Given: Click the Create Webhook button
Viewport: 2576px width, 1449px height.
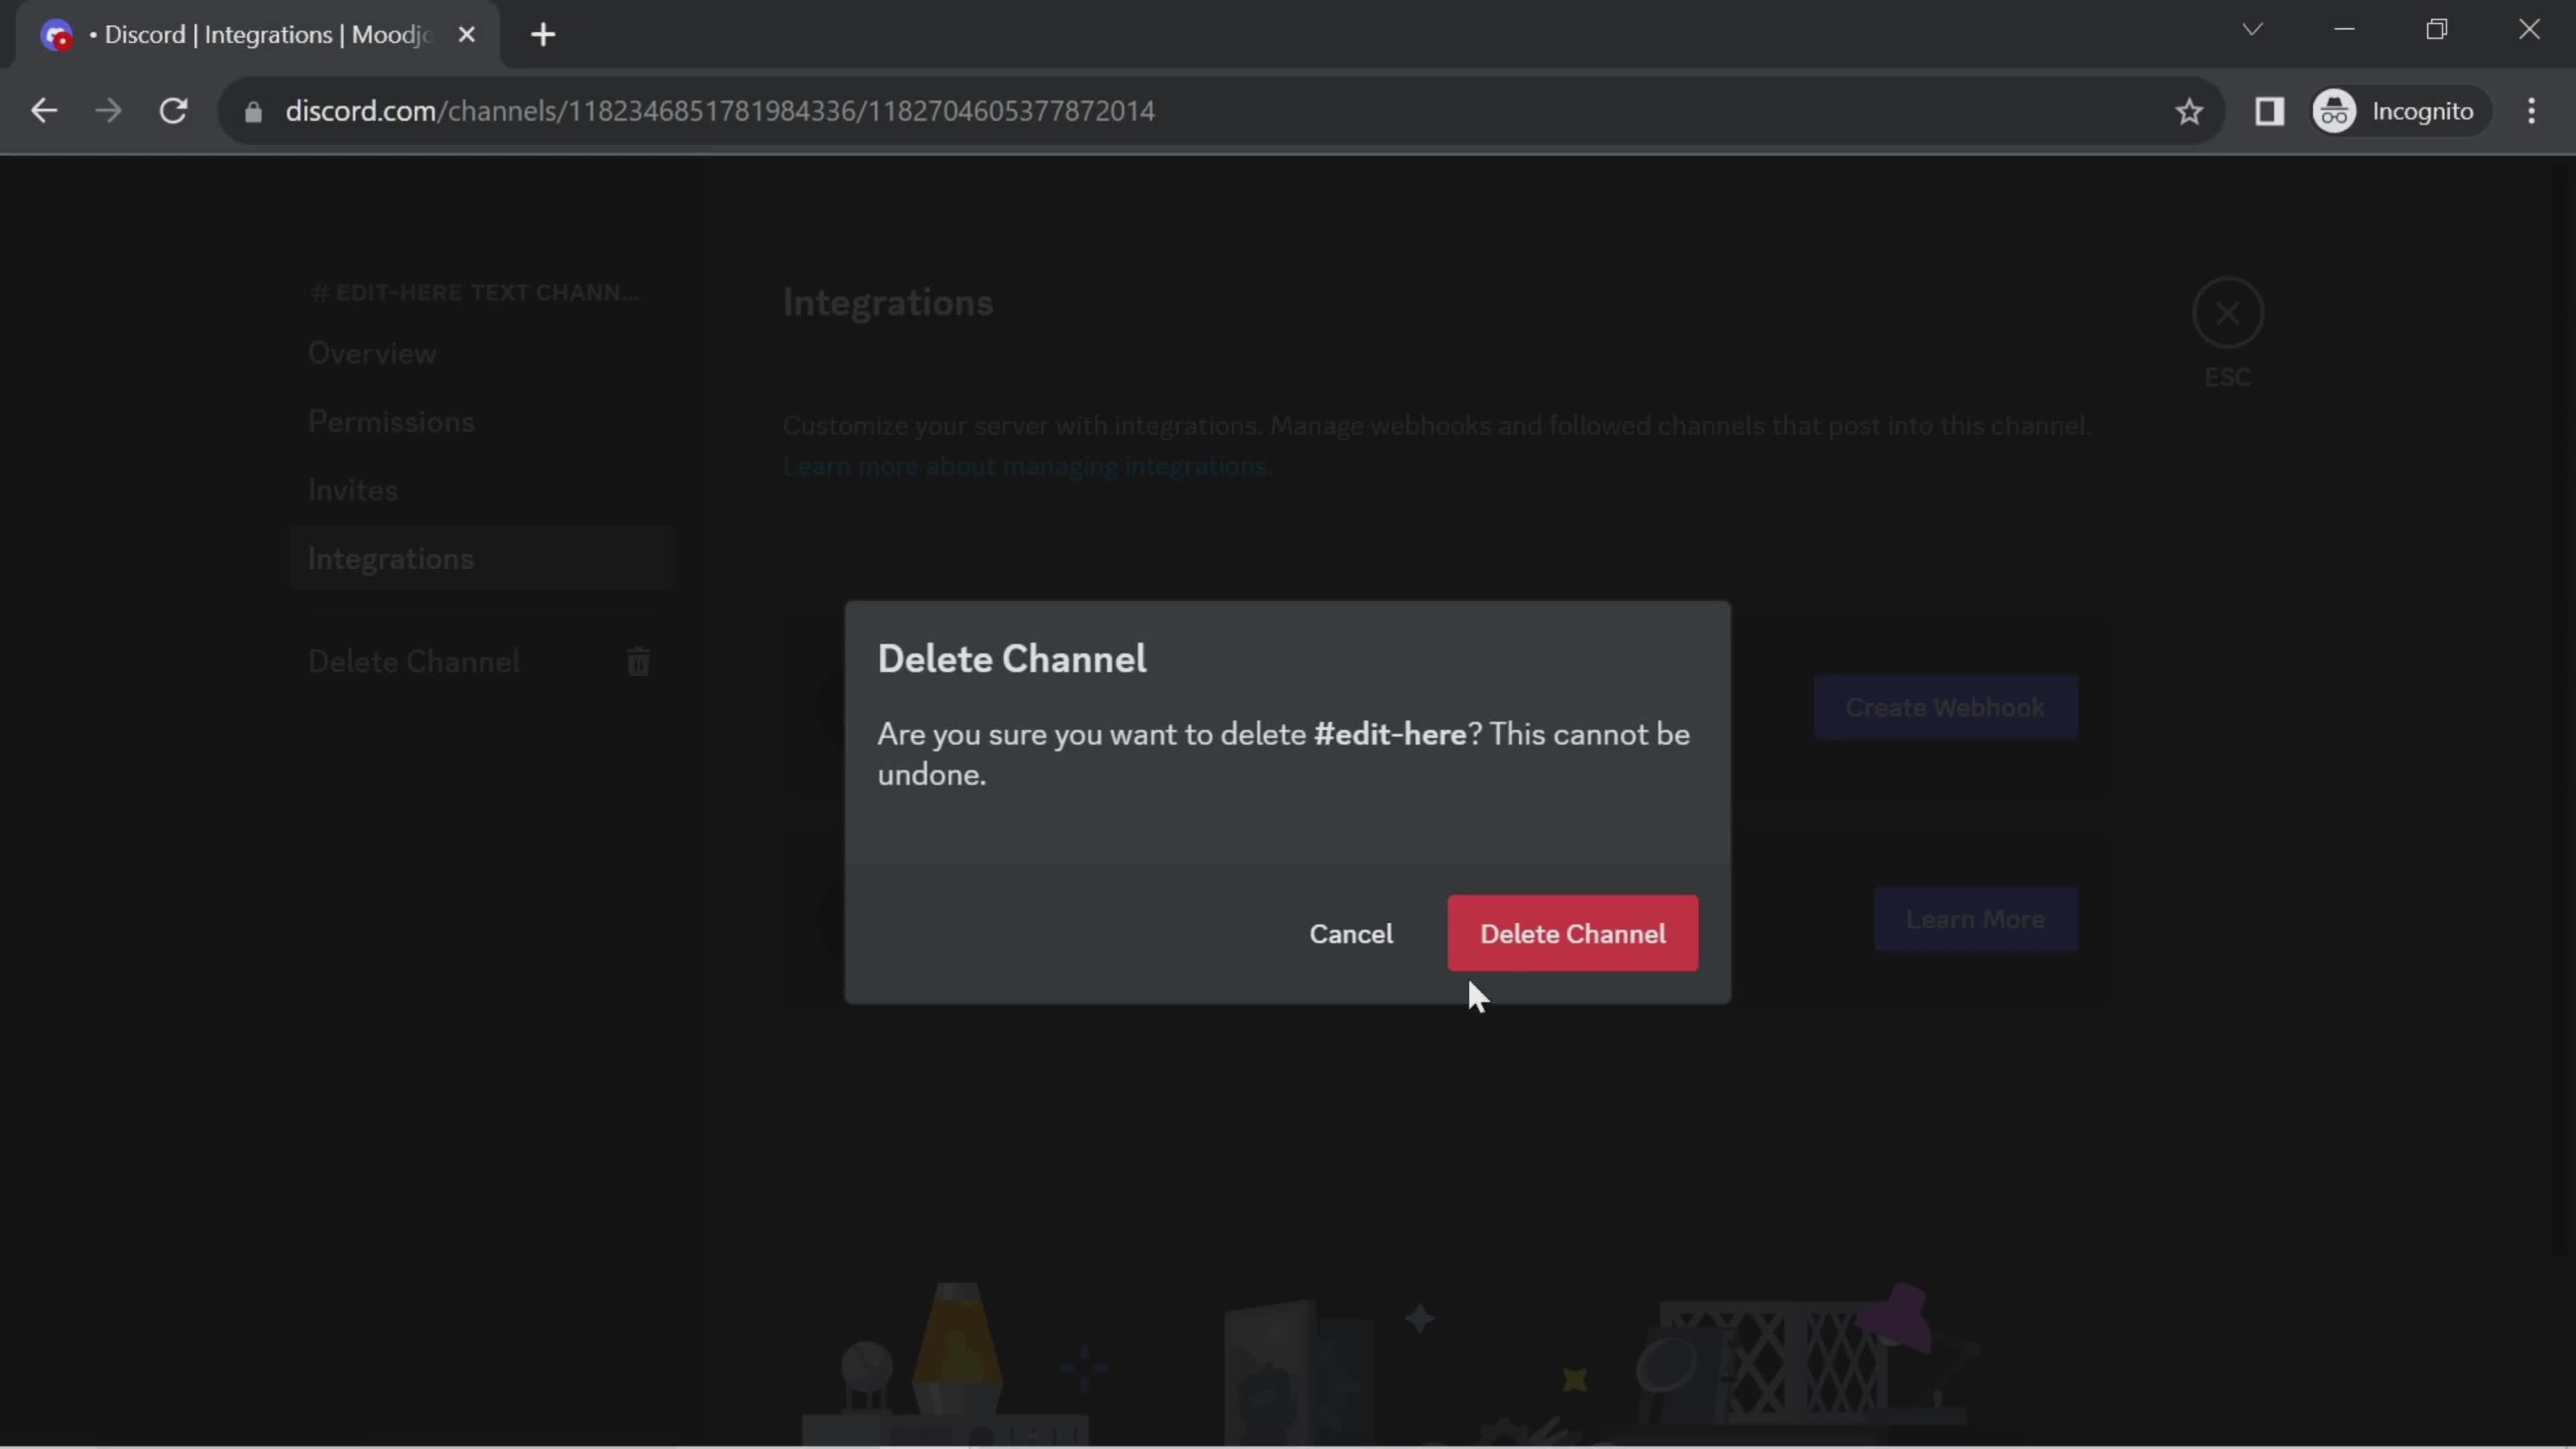Looking at the screenshot, I should 1945,708.
